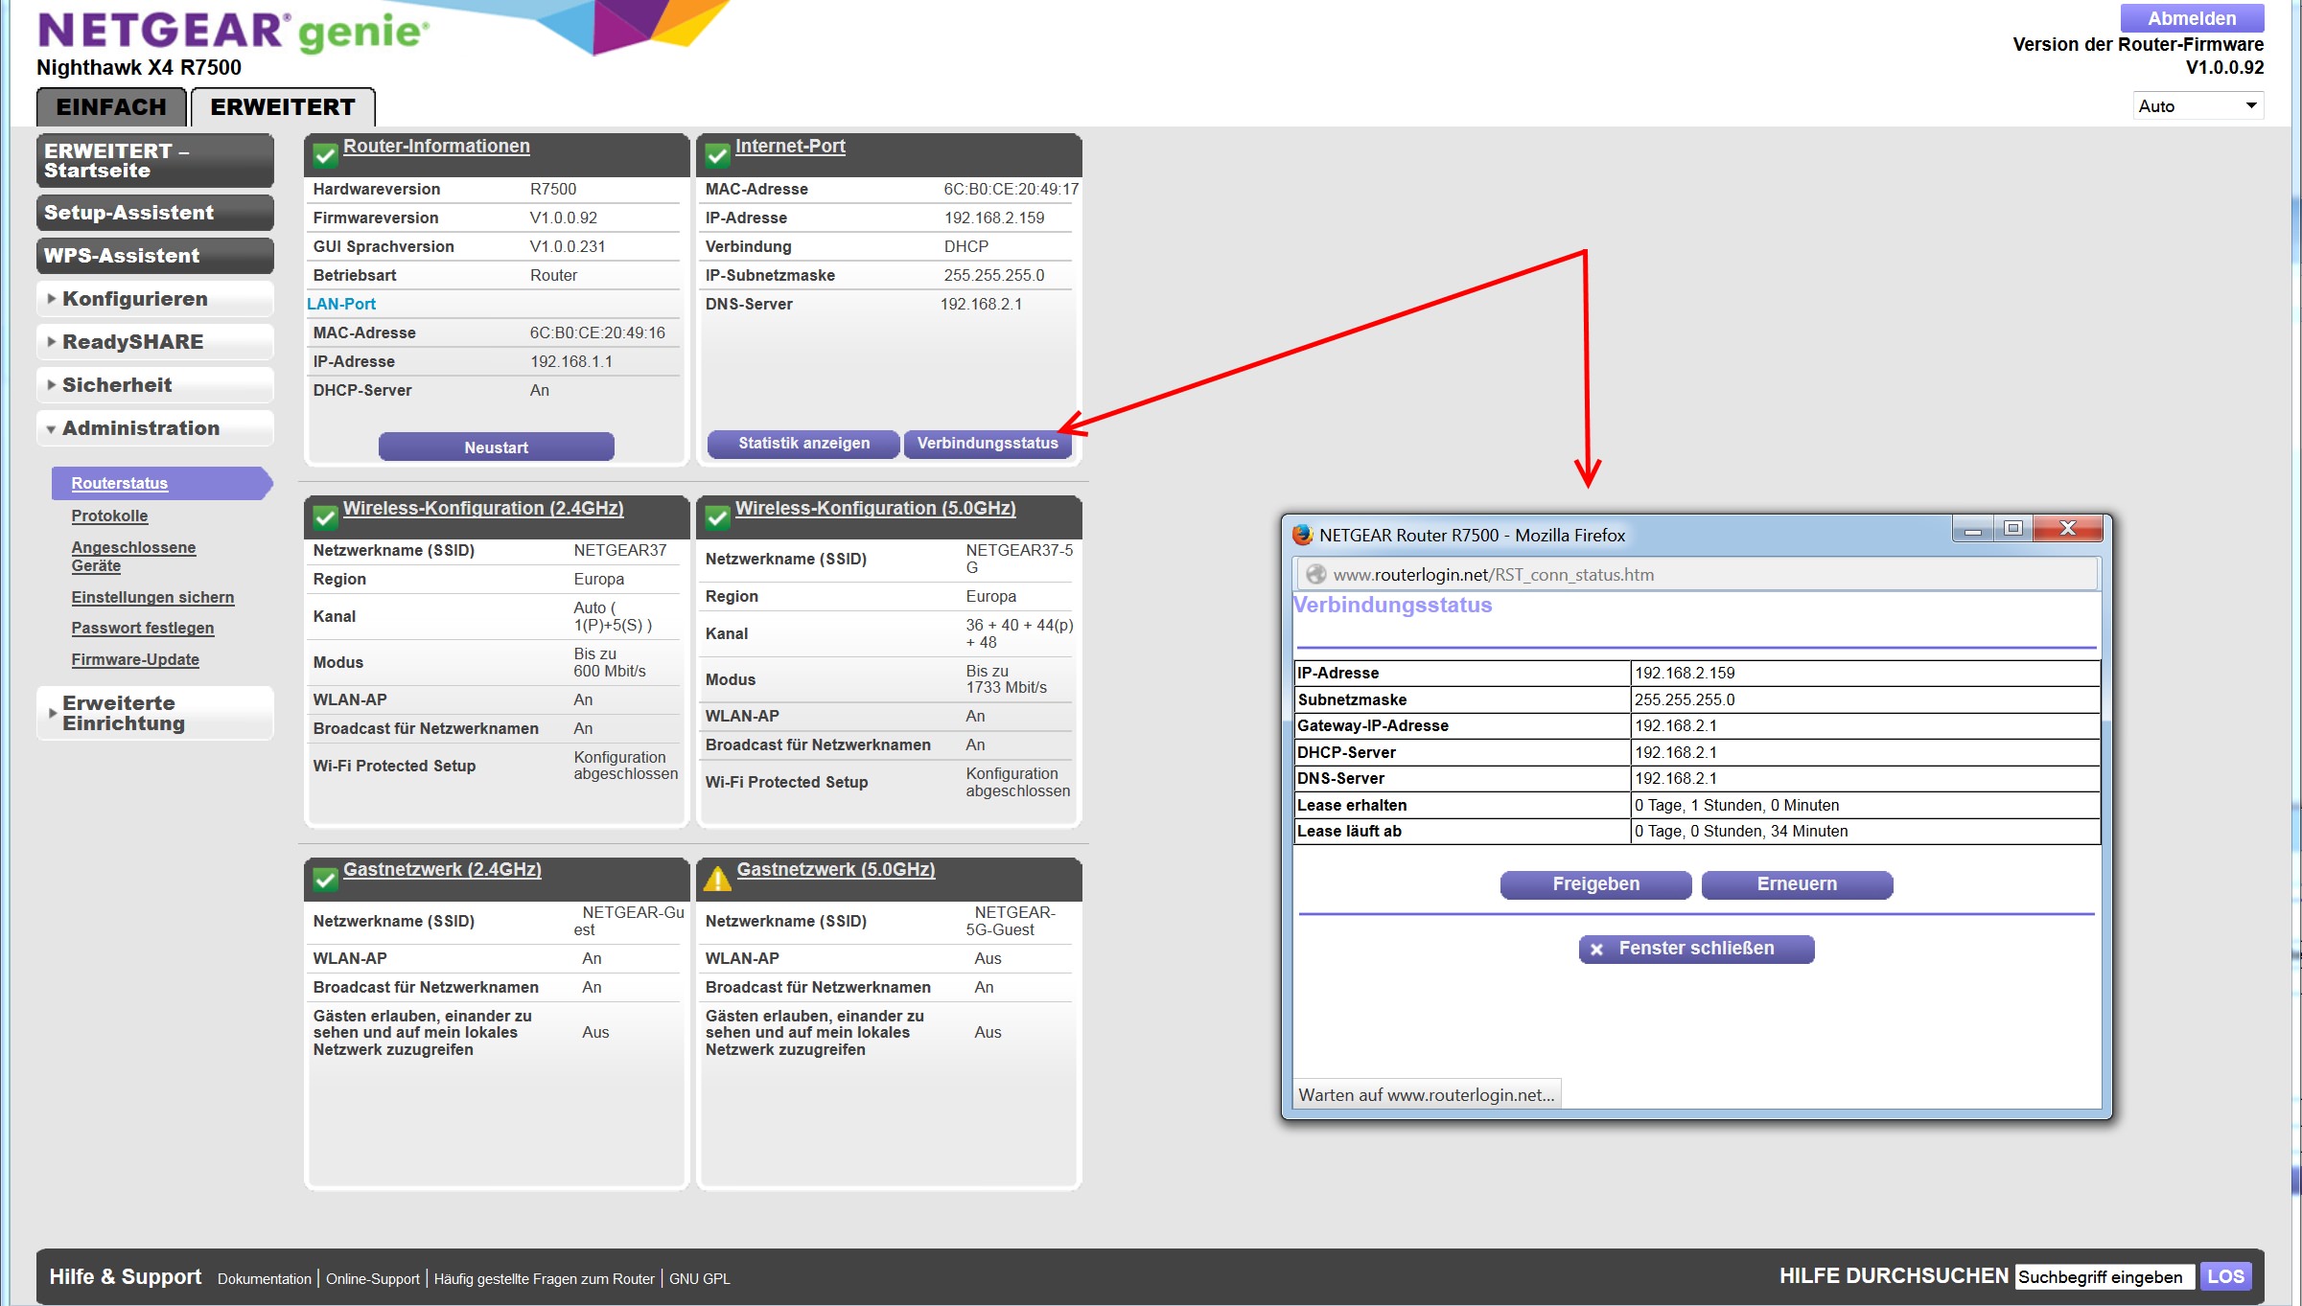Click the Abmelden button
This screenshot has height=1306, width=2302.
2192,18
